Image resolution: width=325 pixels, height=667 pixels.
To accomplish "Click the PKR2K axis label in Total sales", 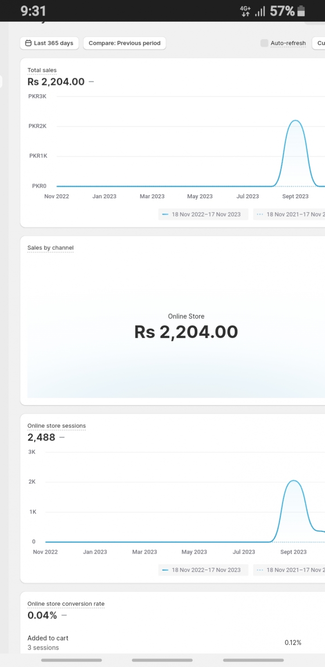I will pyautogui.click(x=37, y=126).
